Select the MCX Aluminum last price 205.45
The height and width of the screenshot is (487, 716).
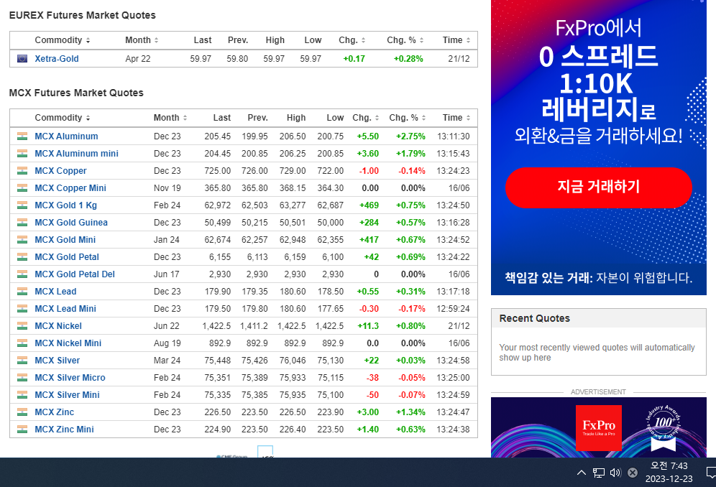point(217,136)
